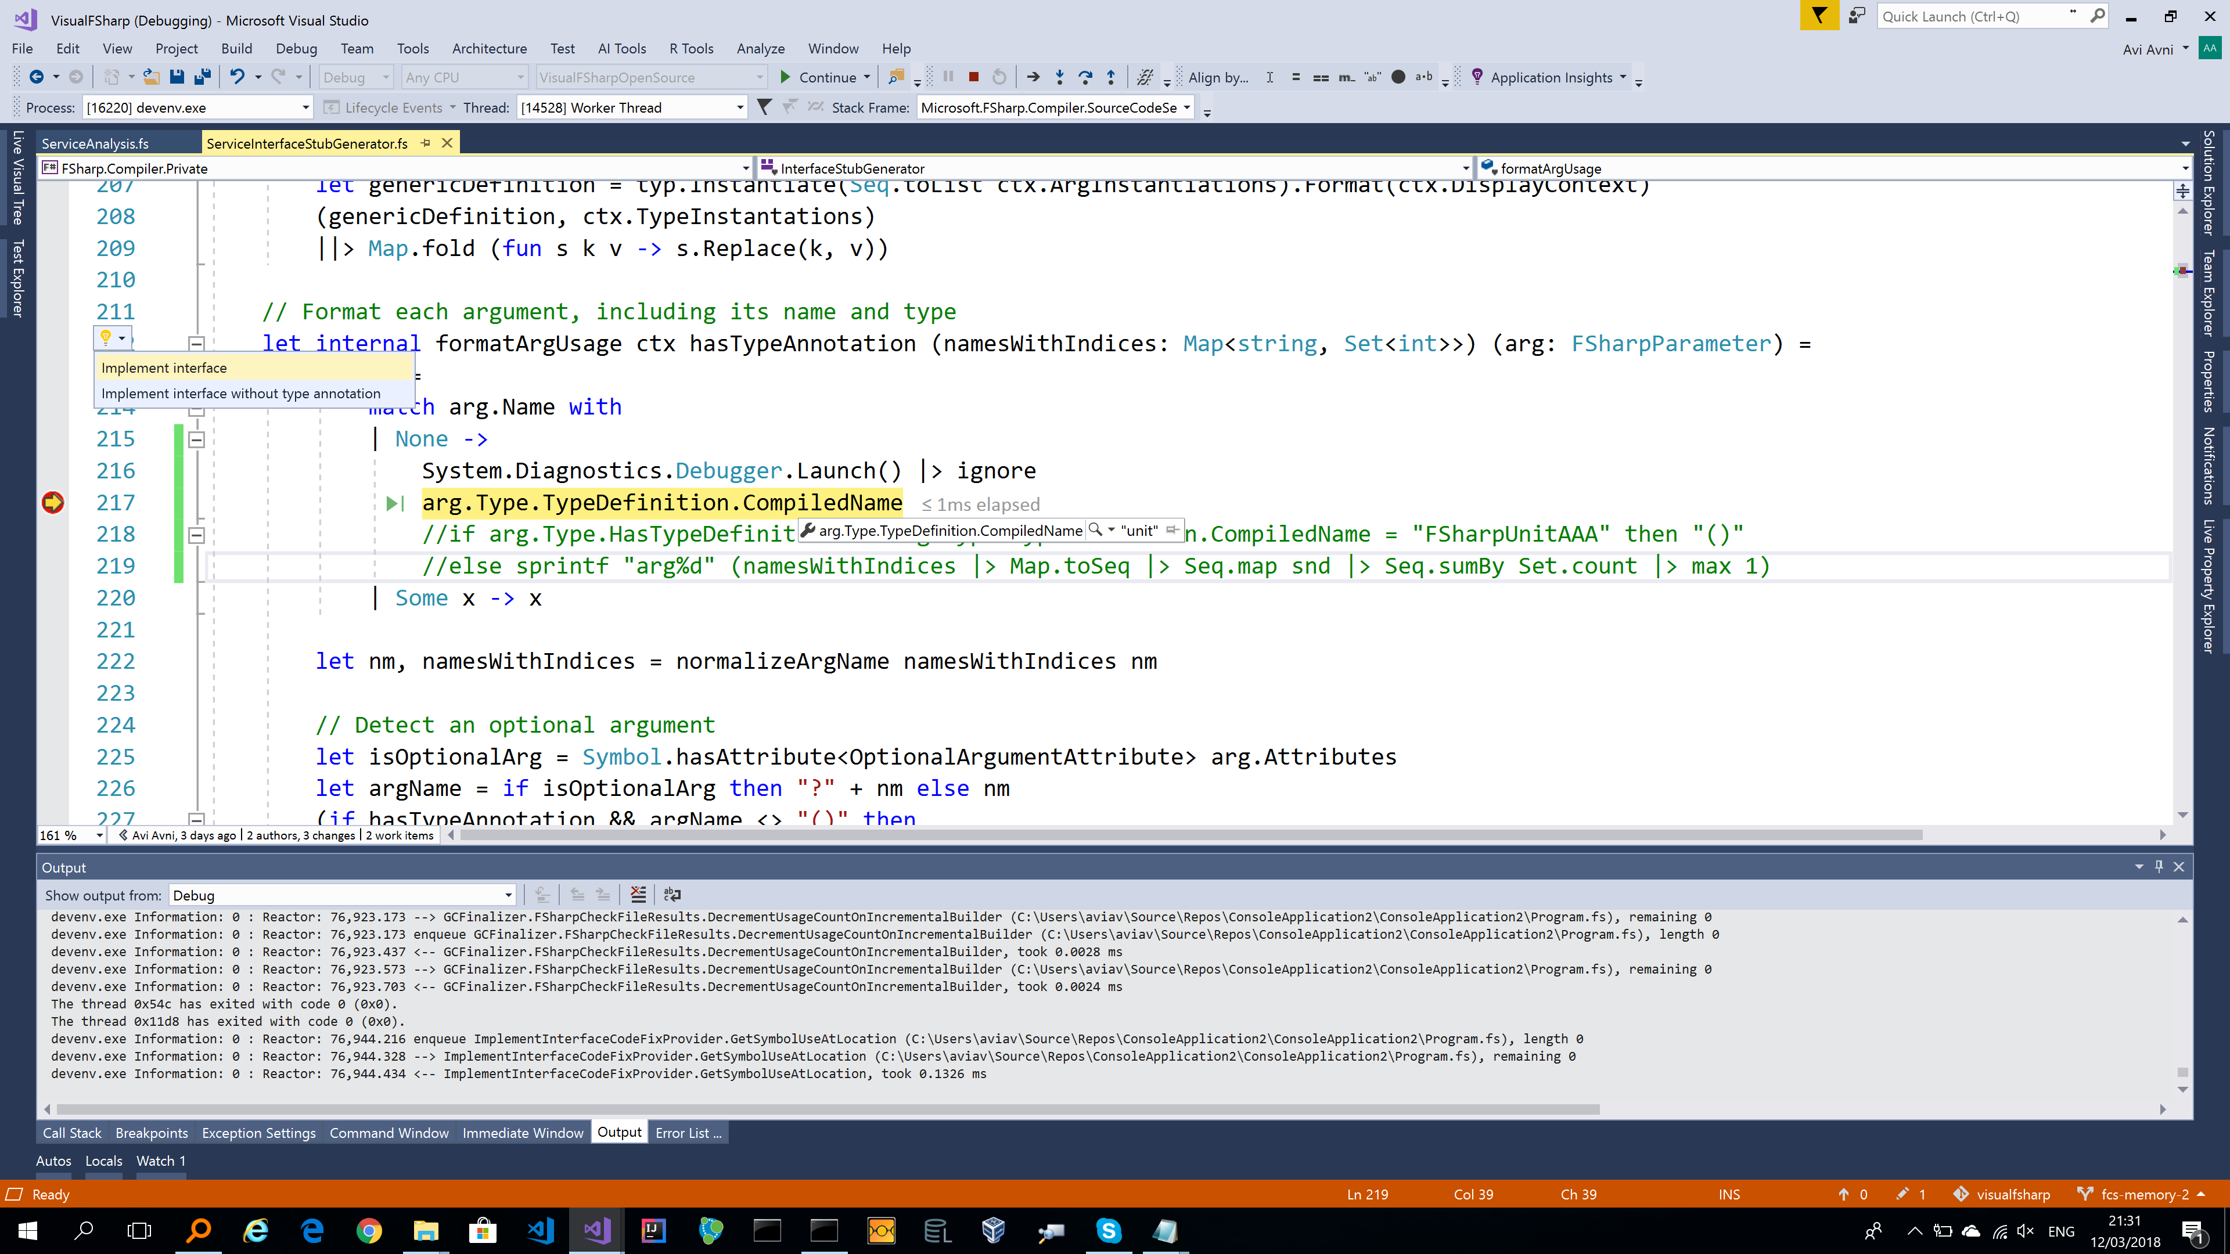Open the Debug menu
Image resolution: width=2230 pixels, height=1254 pixels.
coord(296,48)
